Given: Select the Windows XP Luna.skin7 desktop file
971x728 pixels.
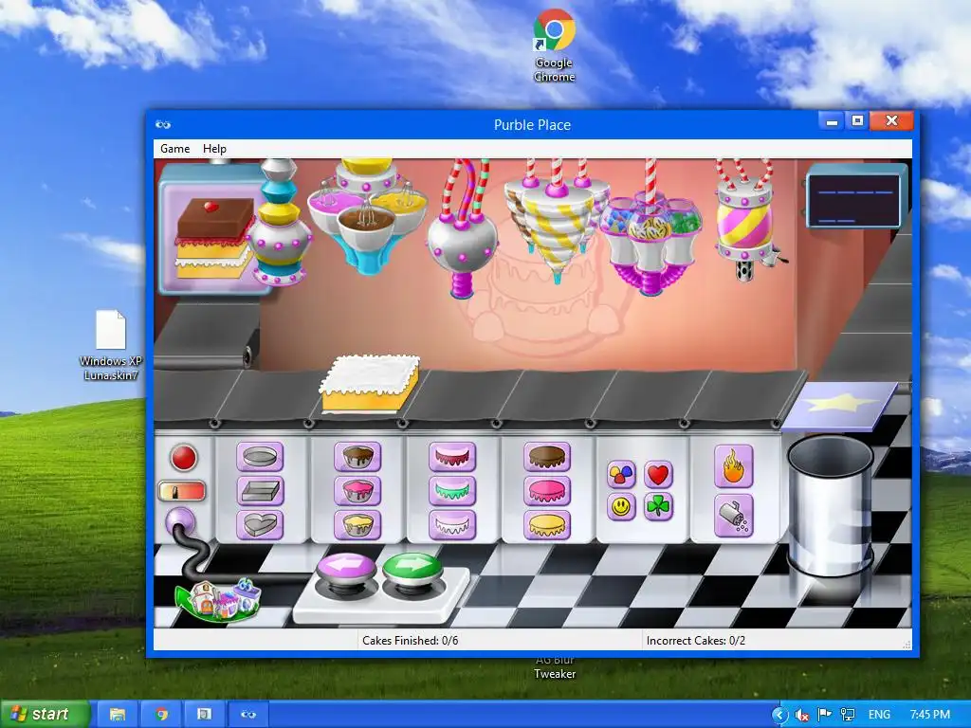Looking at the screenshot, I should [x=110, y=345].
